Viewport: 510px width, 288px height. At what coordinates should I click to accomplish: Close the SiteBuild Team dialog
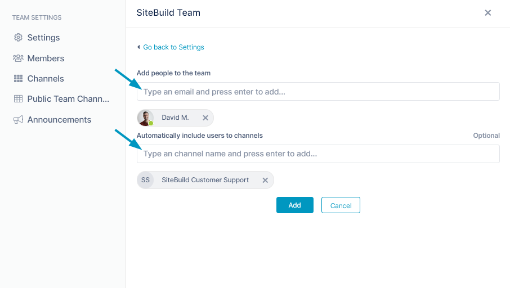tap(487, 13)
